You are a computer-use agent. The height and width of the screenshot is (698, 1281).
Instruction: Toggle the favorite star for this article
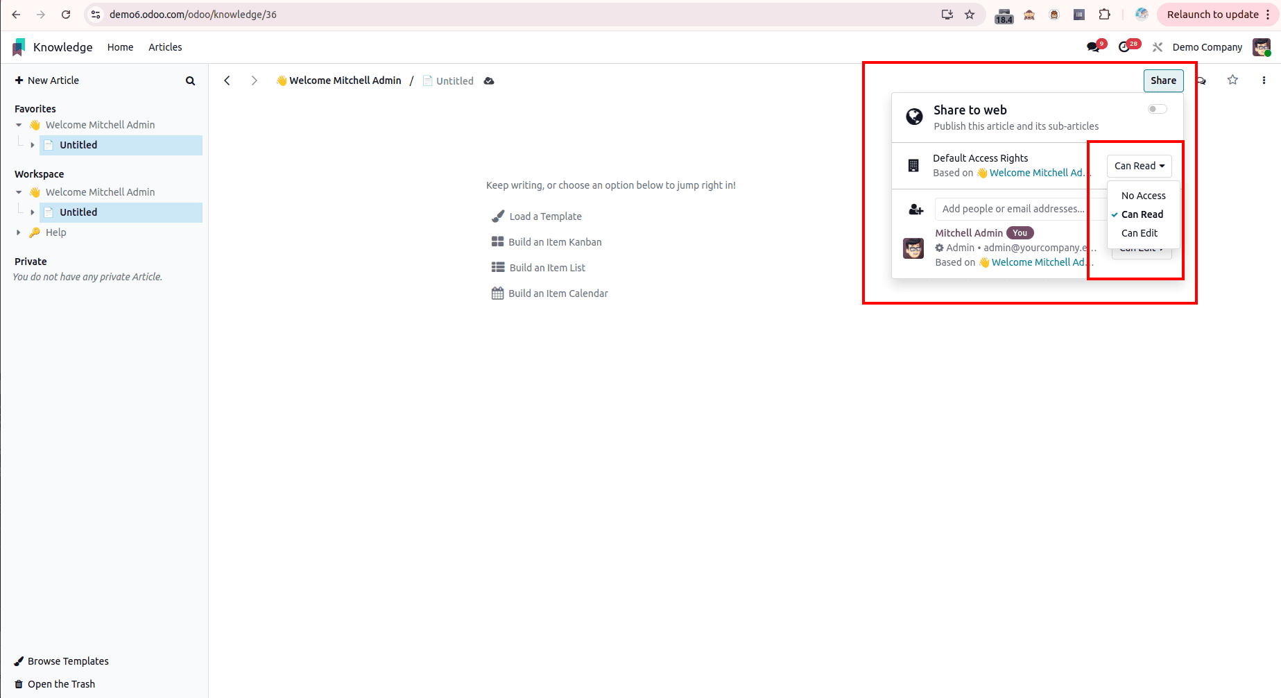click(x=1233, y=80)
